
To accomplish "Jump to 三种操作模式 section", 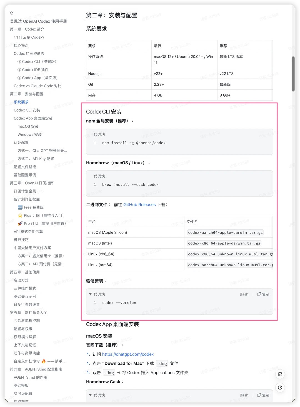I will tap(25, 288).
